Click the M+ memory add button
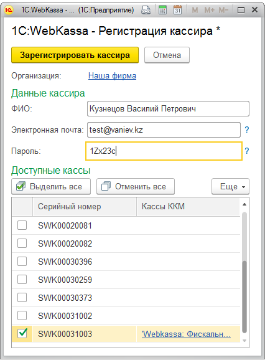 tap(210, 10)
